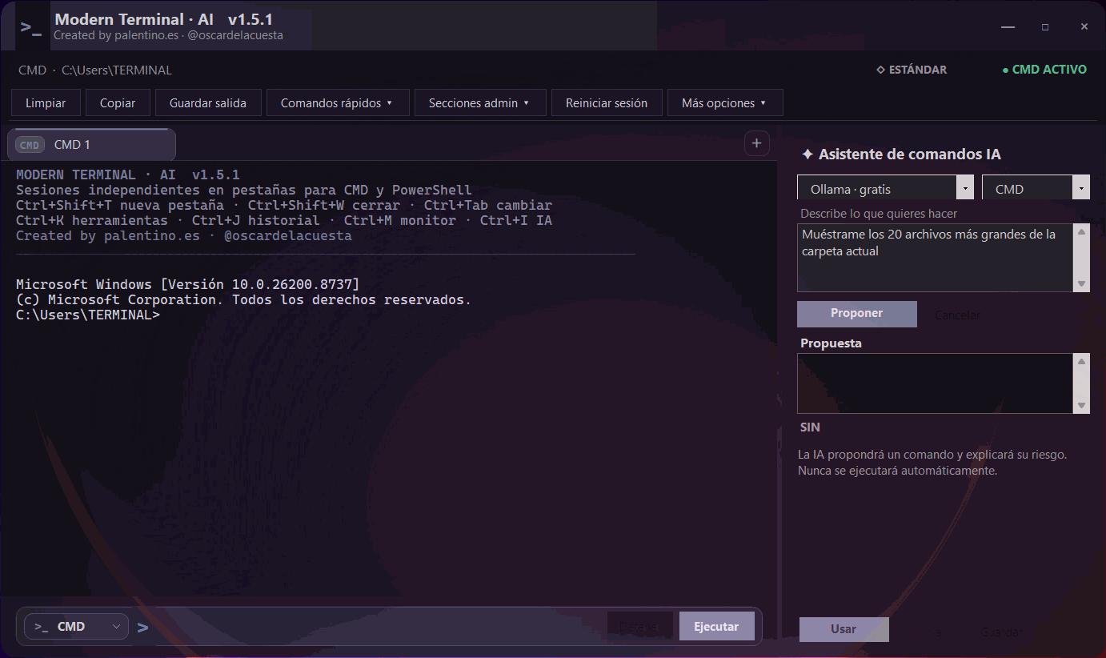Screen dimensions: 1106x658
Task: Click the dimmed Guardar button in AI panel
Action: click(x=1001, y=632)
